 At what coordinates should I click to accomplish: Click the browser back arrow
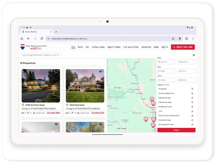click(x=29, y=39)
